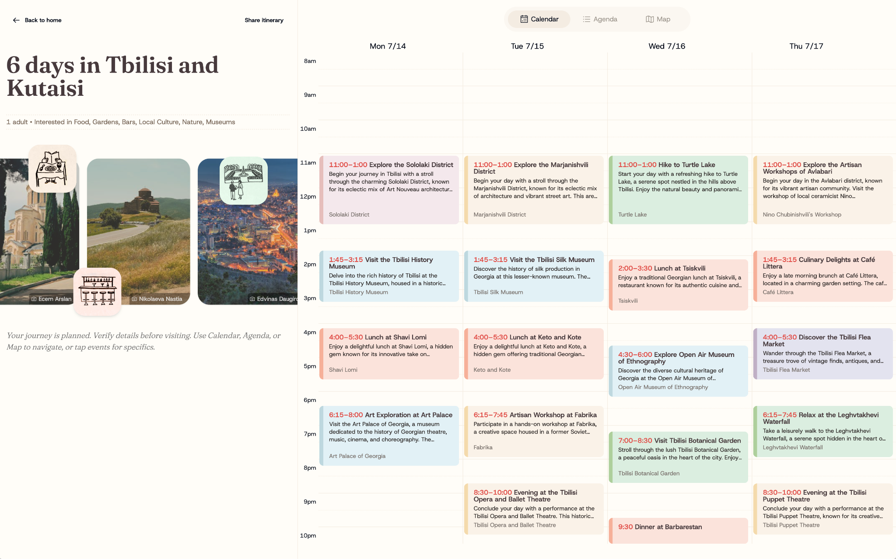Click the 11am time label

tap(308, 162)
